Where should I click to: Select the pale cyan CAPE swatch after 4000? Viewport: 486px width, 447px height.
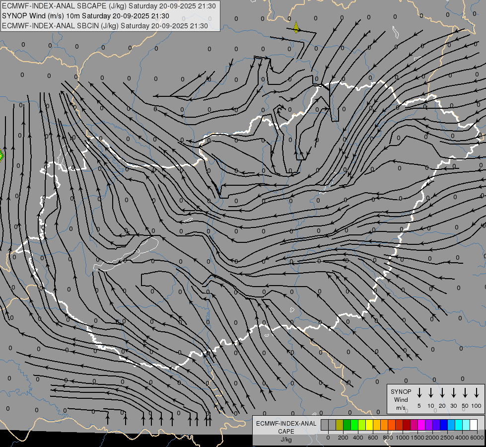[x=466, y=425]
